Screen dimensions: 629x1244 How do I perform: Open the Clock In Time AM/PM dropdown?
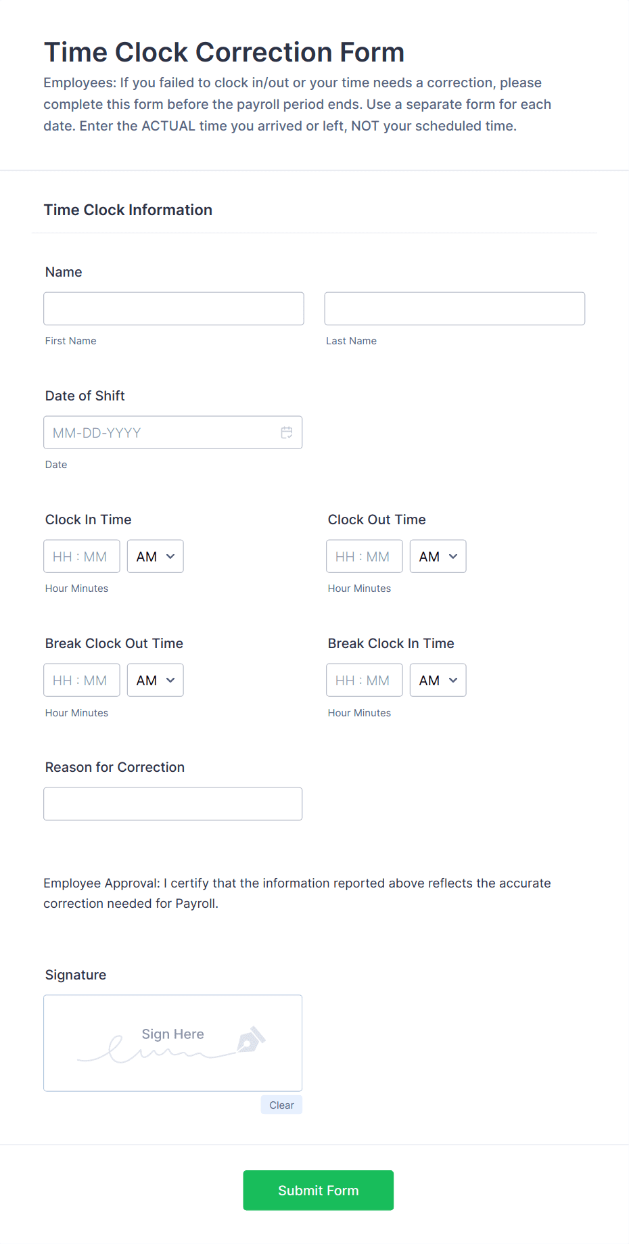click(155, 556)
